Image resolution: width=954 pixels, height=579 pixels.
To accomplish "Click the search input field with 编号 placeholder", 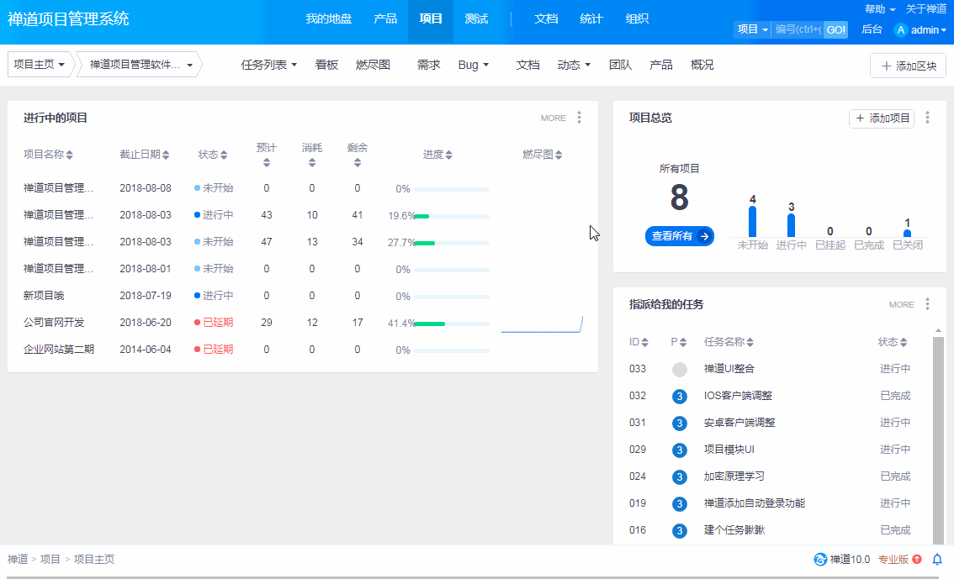I will 798,29.
